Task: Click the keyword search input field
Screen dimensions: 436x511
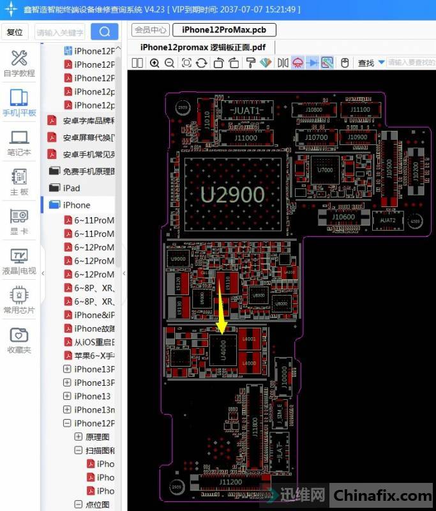Action: pos(60,32)
